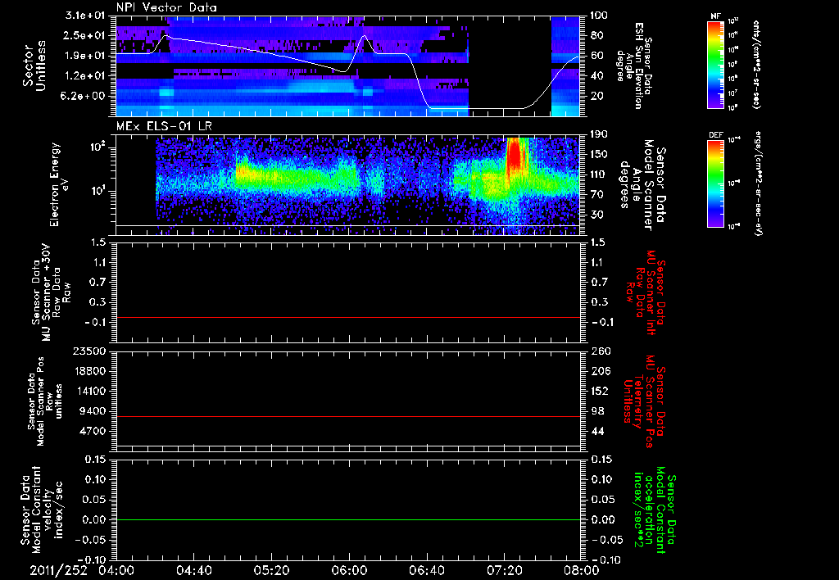Click the 06:00 time axis label
This screenshot has width=839, height=580.
(349, 570)
